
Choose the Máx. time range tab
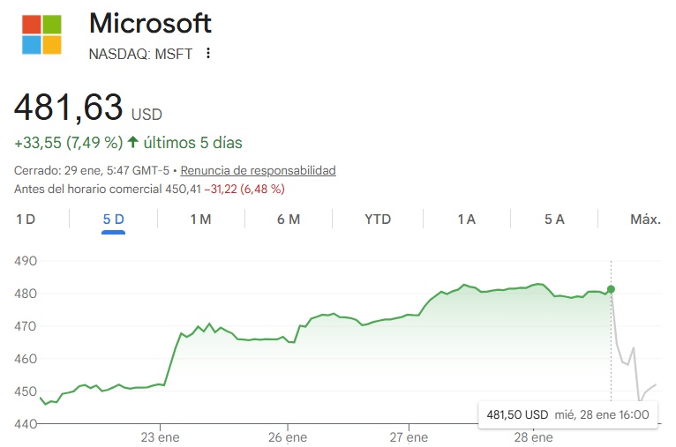click(x=645, y=220)
